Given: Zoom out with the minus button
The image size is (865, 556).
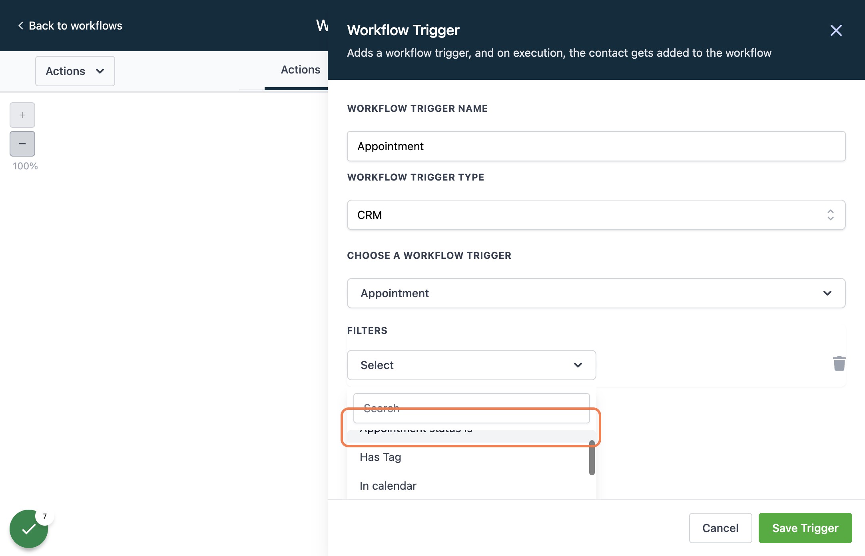Looking at the screenshot, I should (22, 144).
